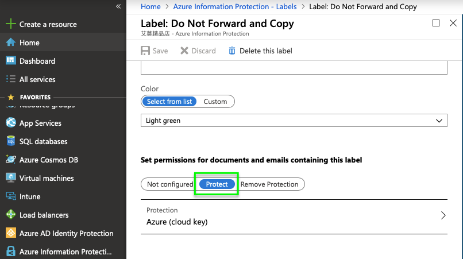
Task: Click the Virtual machines monitor icon
Action: click(11, 178)
